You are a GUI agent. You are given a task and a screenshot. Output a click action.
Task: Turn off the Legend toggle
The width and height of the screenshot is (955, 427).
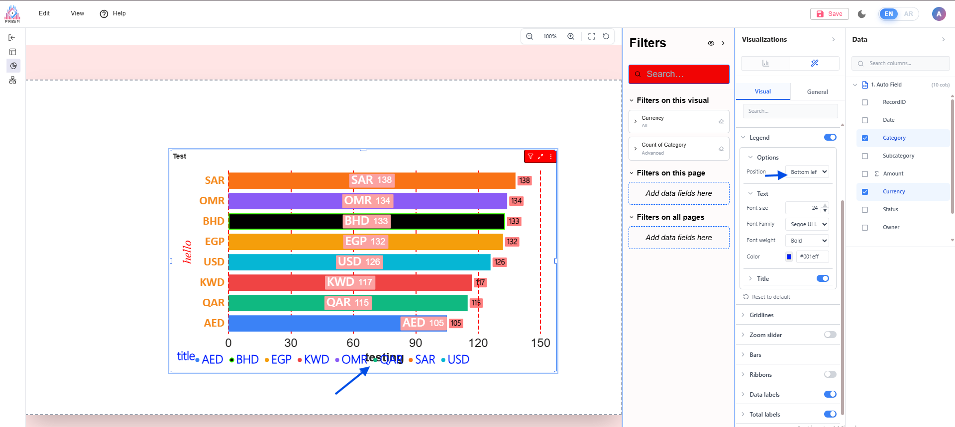[830, 138]
